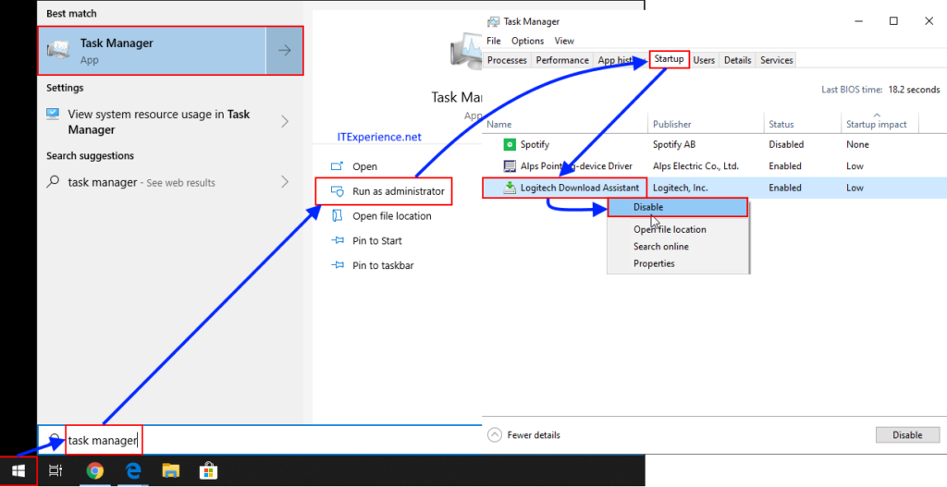
Task: Click the Alps Pointing-device Driver icon
Action: pos(510,166)
